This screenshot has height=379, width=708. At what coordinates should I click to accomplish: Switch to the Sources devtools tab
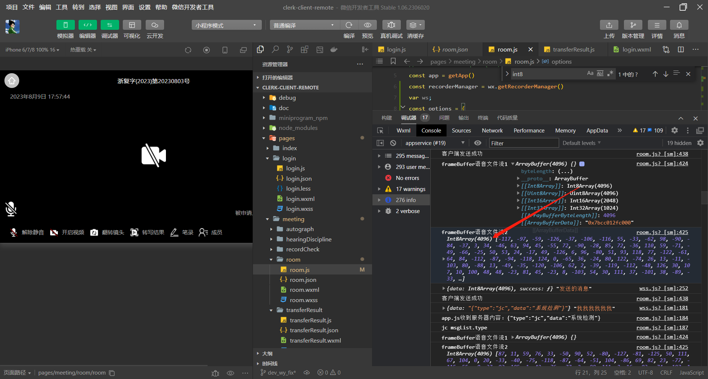461,130
